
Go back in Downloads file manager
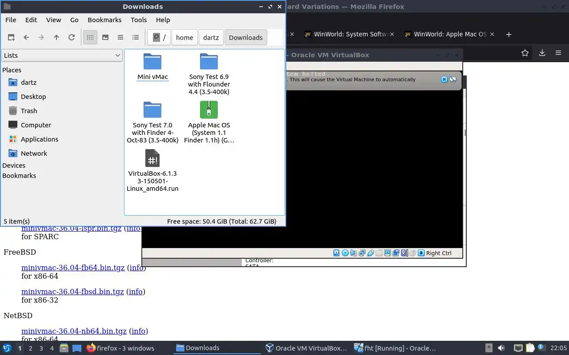[26, 38]
